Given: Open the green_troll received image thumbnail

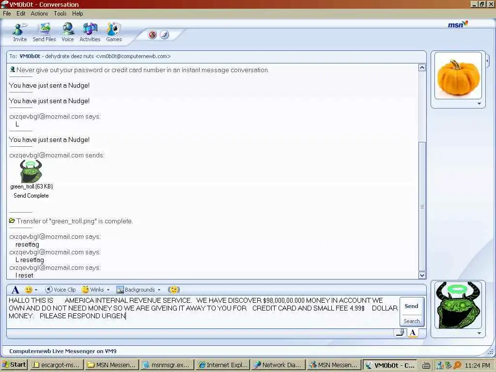Looking at the screenshot, I should 31,171.
